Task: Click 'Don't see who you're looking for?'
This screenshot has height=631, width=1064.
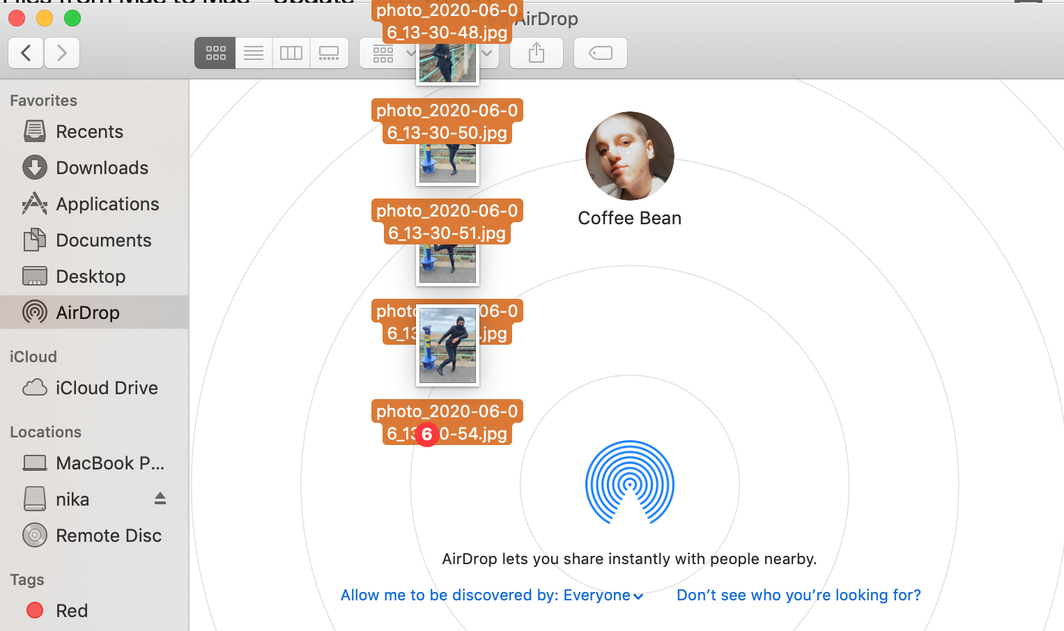Action: [799, 595]
